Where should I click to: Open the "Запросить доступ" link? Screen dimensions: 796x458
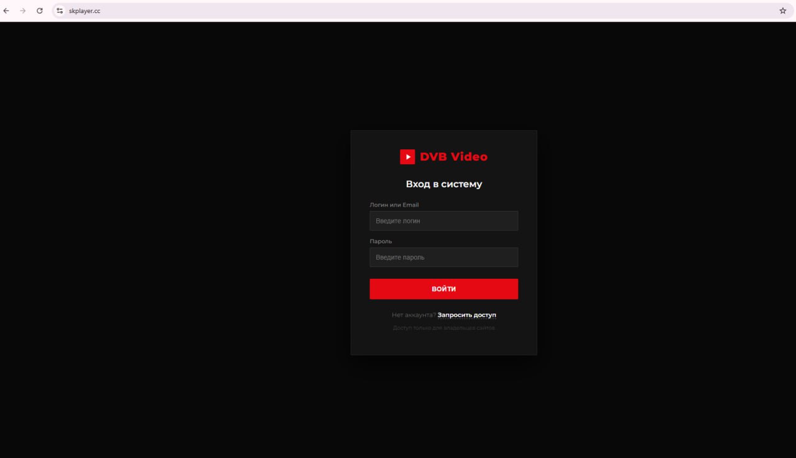tap(467, 315)
